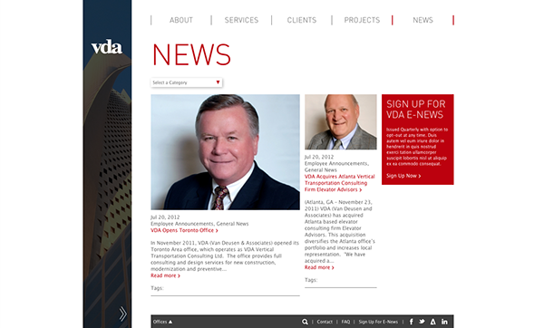The image size is (544, 328).
Task: Click the double chevron arrow in sidebar
Action: tap(122, 314)
